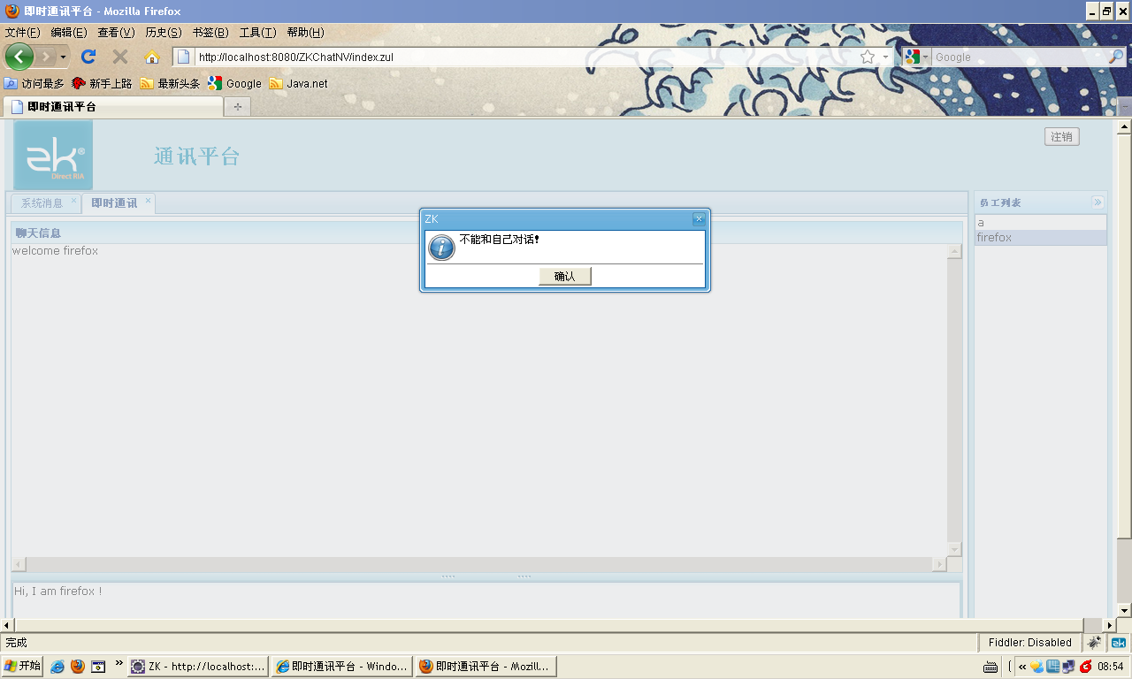Open a new browser tab

[237, 107]
